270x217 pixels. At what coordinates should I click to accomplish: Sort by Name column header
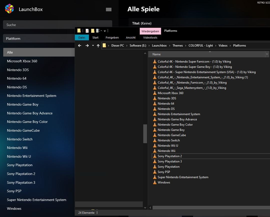[x=207, y=54]
